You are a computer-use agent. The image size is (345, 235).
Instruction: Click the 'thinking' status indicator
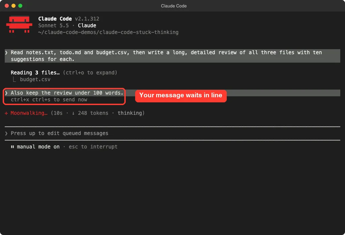click(x=130, y=113)
